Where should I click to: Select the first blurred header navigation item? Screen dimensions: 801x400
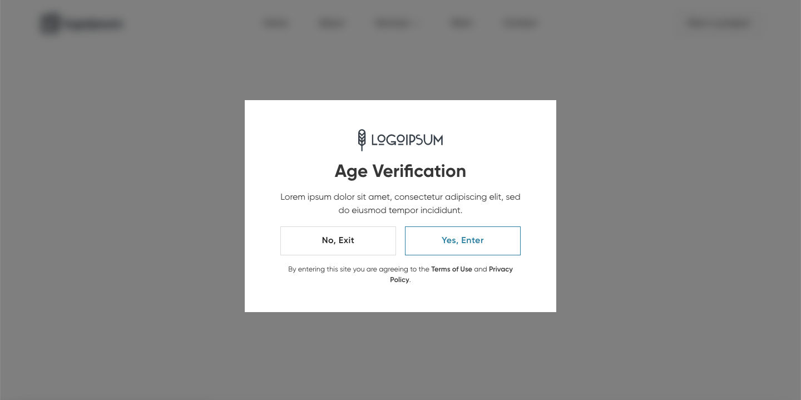pyautogui.click(x=275, y=23)
